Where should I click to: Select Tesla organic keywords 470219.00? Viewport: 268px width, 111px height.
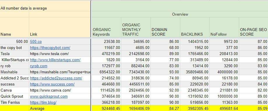coord(106,54)
